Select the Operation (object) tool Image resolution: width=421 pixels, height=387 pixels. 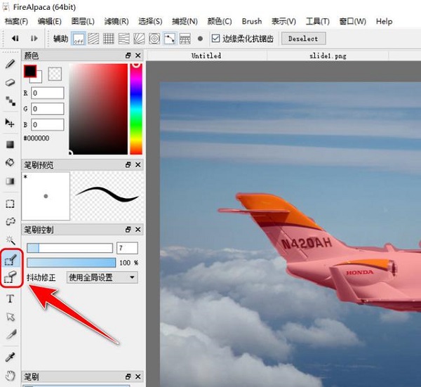click(x=11, y=317)
